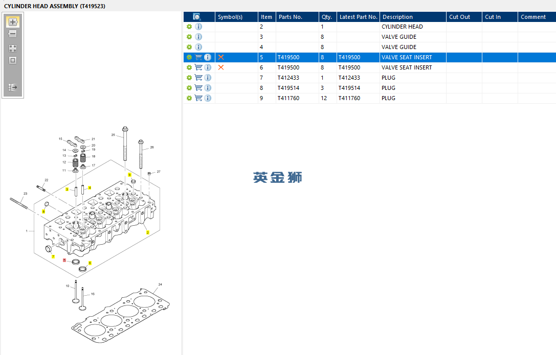
Task: Sort by the Description column header
Action: (x=413, y=17)
